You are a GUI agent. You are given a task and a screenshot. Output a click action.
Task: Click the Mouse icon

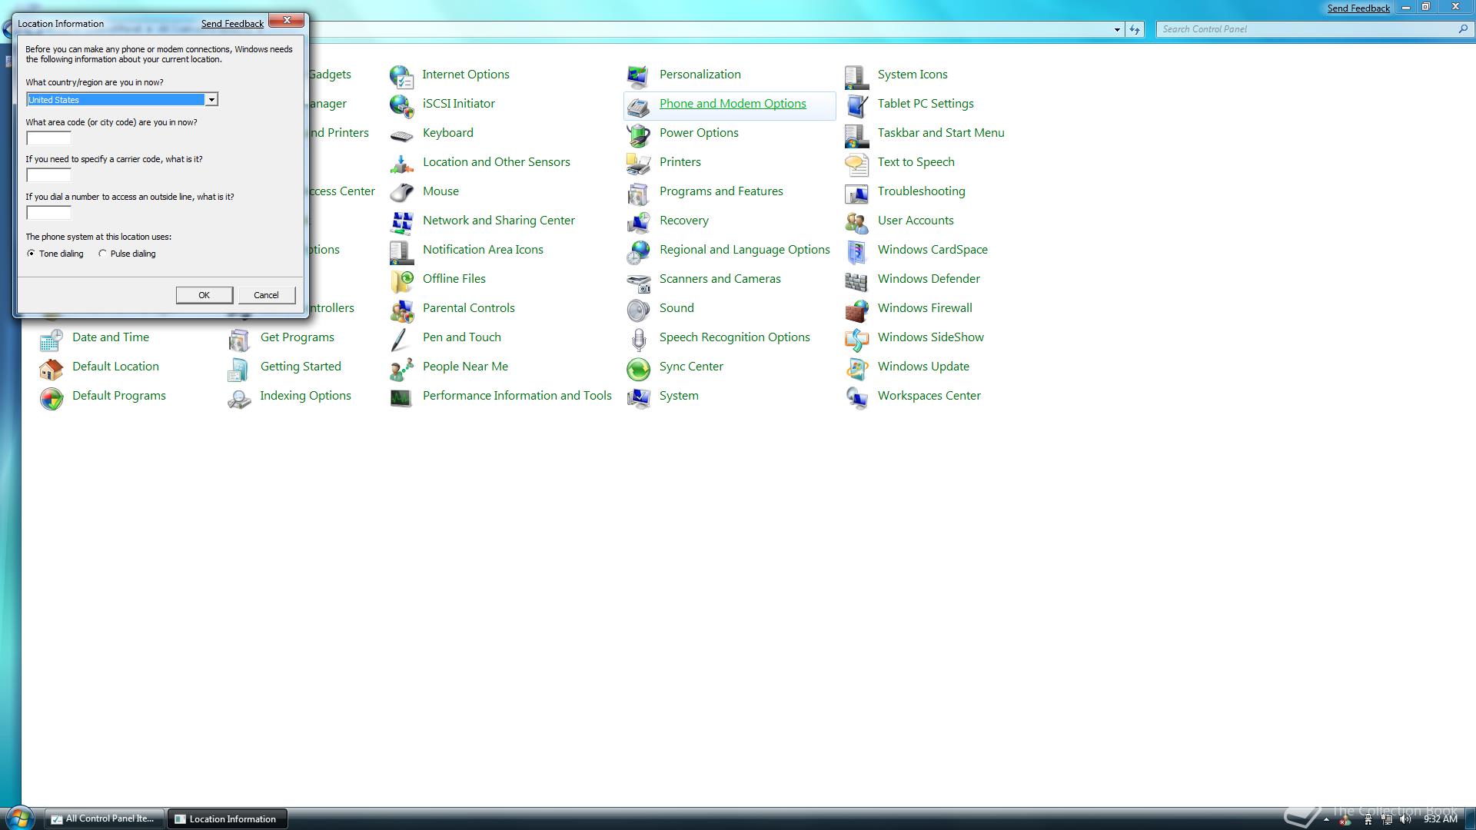coord(401,193)
